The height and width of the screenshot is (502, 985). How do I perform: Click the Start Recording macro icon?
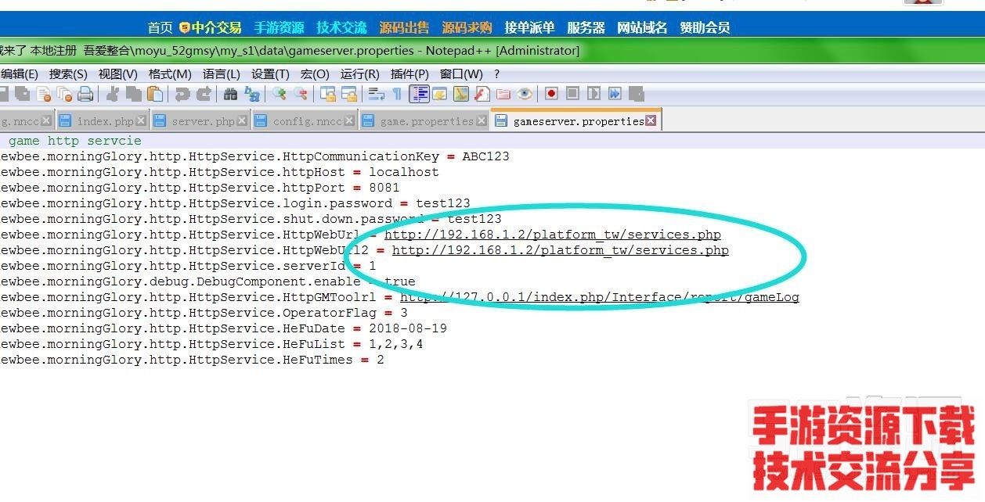click(551, 94)
